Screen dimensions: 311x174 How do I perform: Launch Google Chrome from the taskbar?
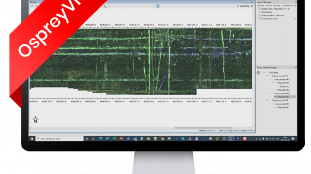(163, 139)
